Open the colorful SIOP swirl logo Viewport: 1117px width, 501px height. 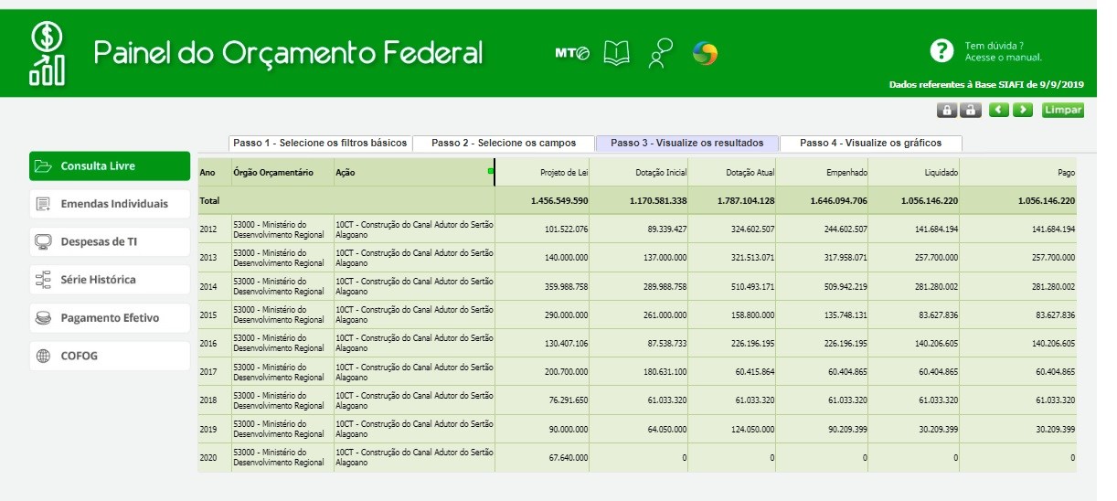pyautogui.click(x=705, y=54)
